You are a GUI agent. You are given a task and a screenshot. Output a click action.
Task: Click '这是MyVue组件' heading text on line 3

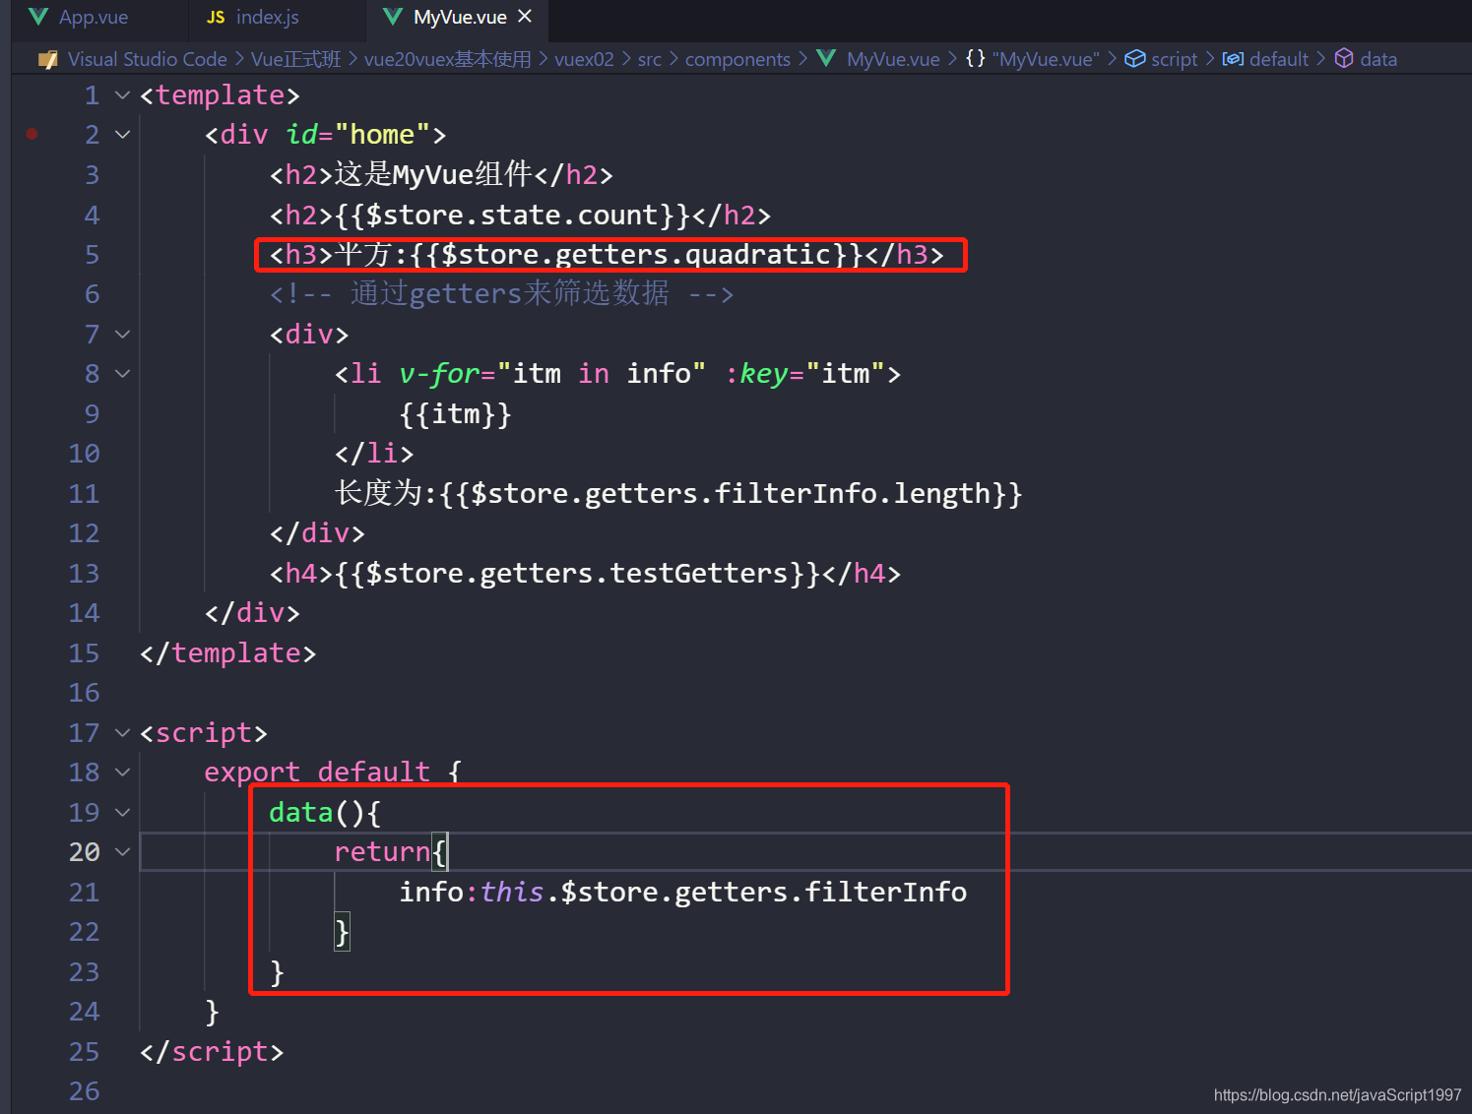pyautogui.click(x=434, y=174)
